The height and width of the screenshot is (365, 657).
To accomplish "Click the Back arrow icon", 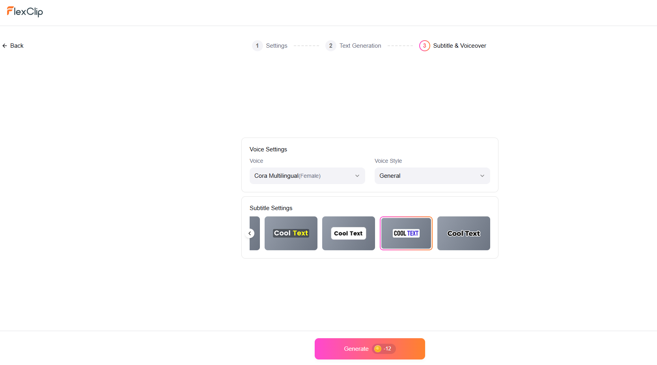I will [x=5, y=46].
